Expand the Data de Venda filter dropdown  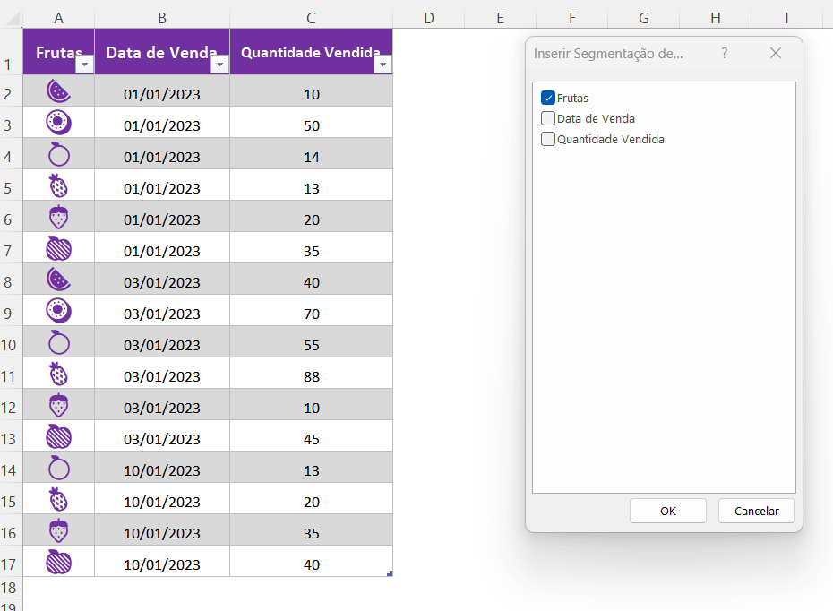[219, 65]
